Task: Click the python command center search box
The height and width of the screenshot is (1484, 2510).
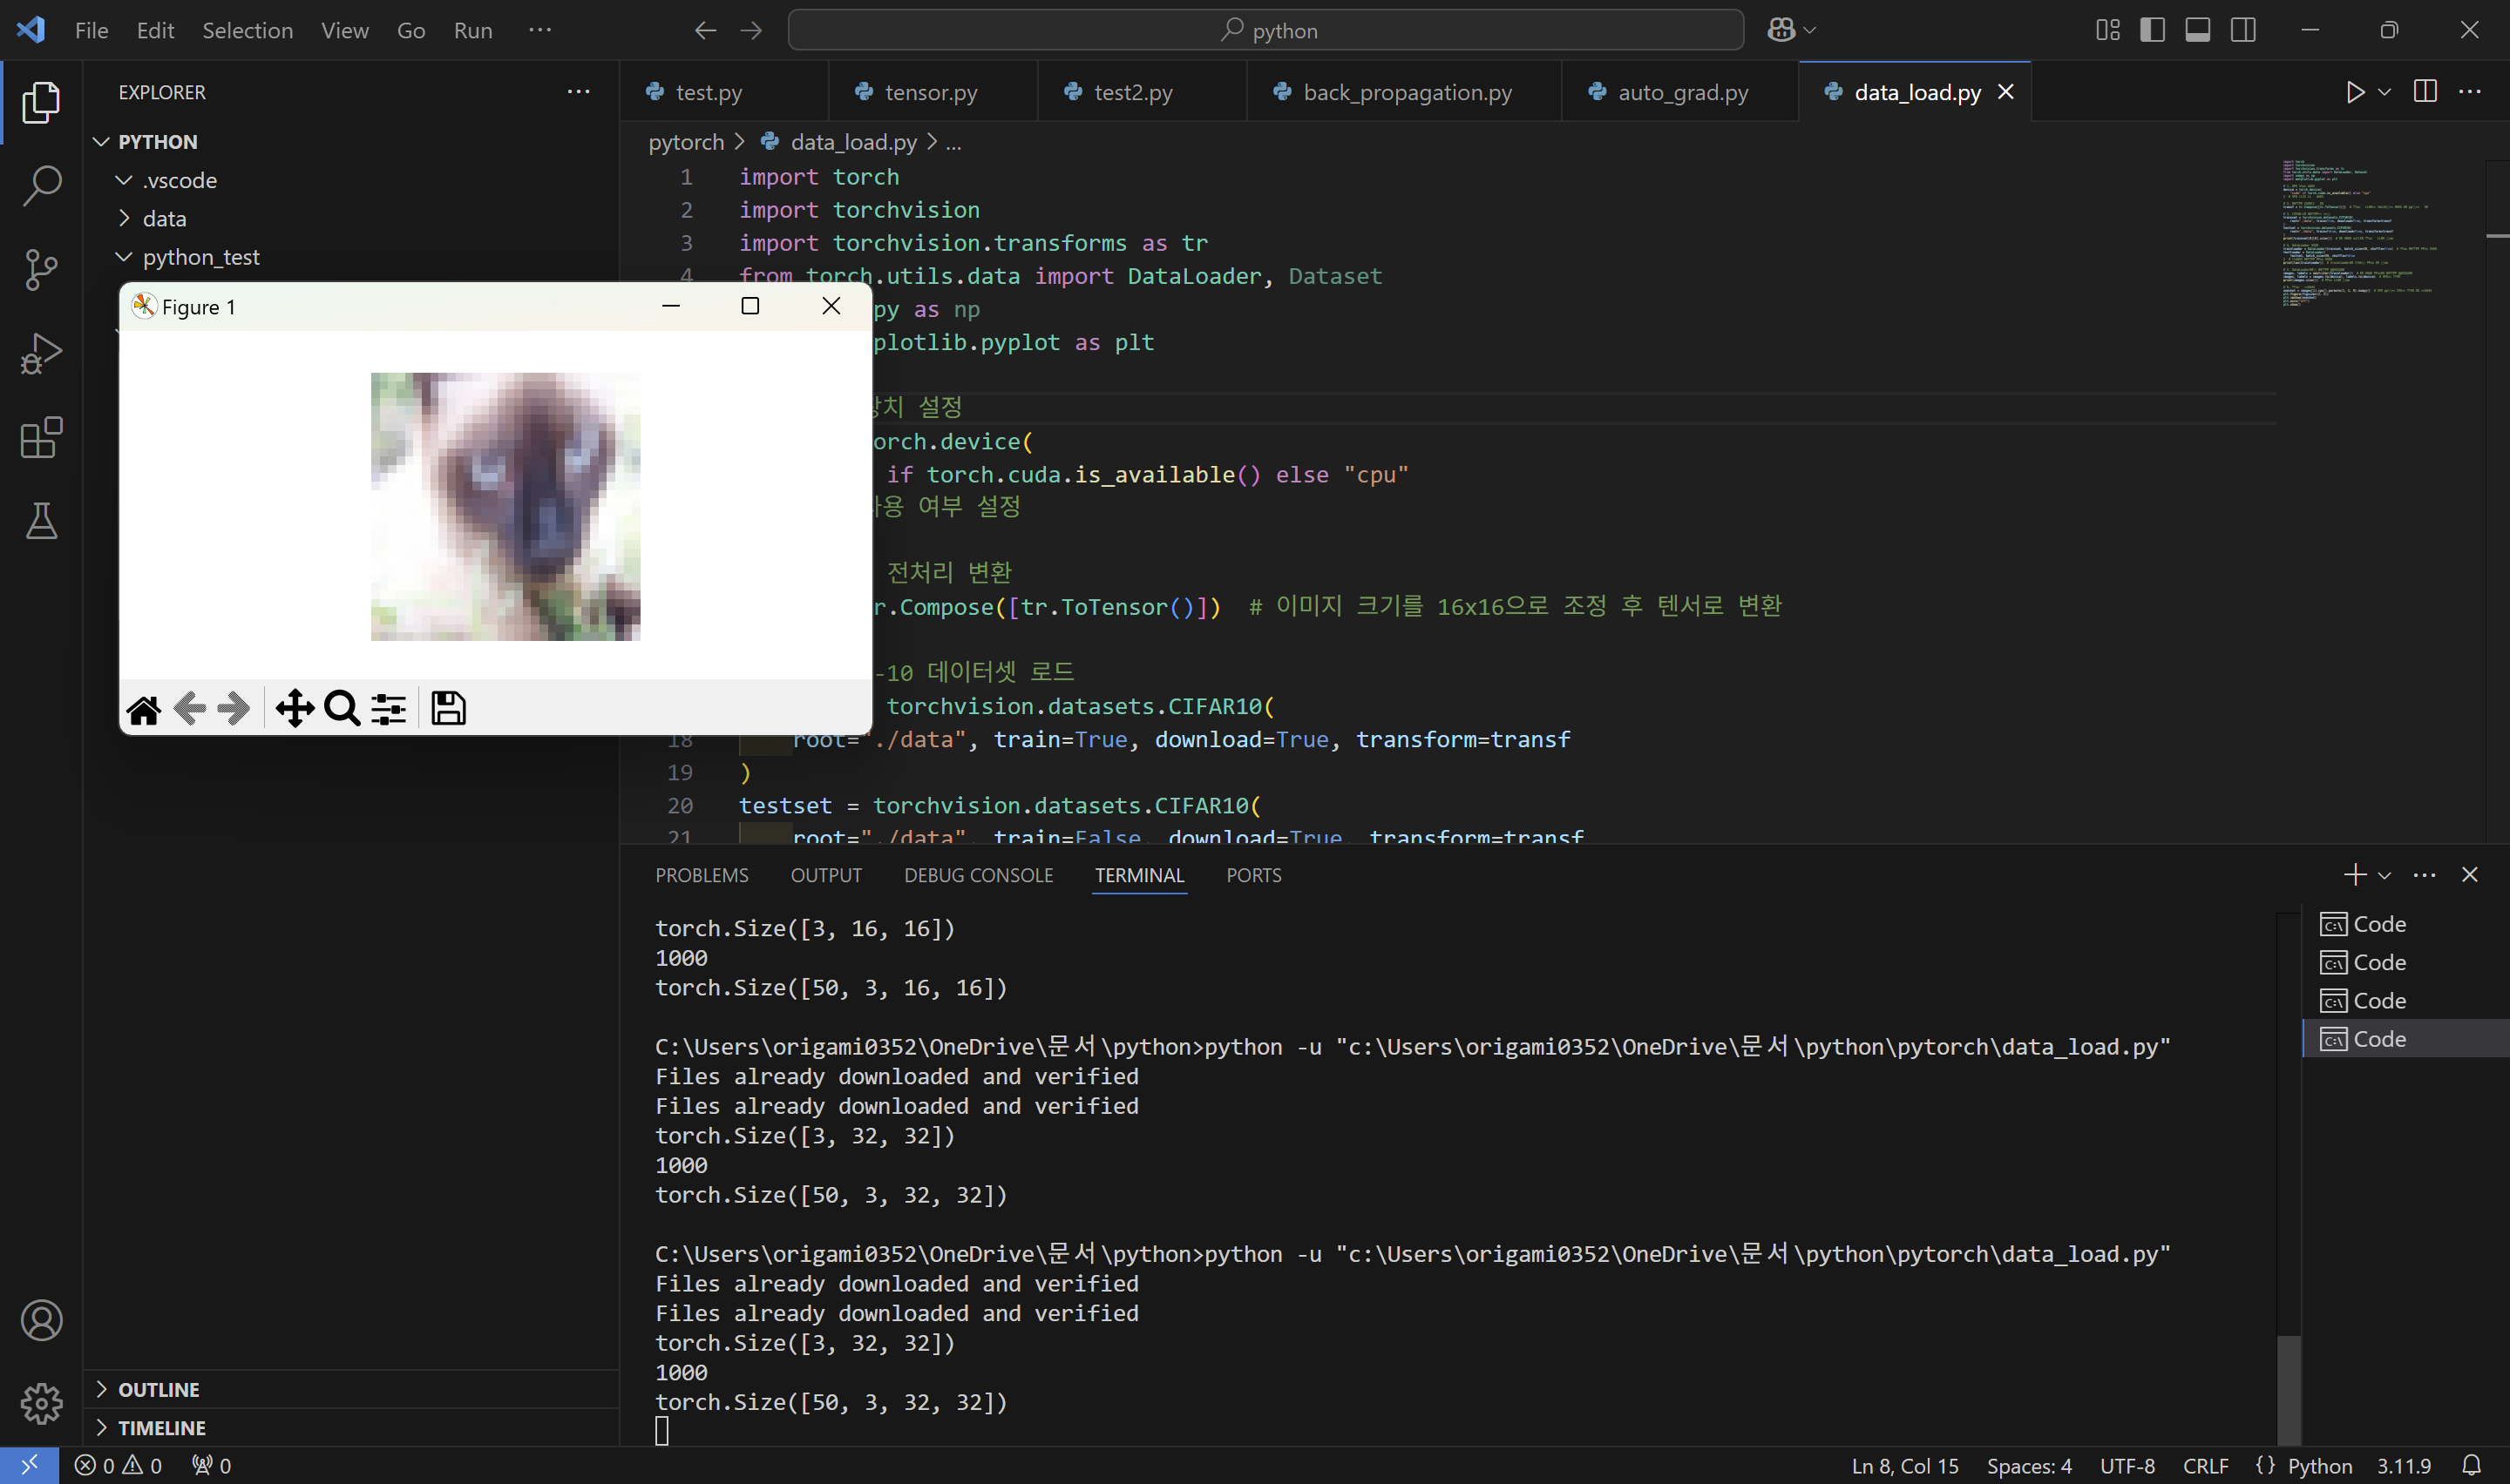Action: coord(1265,30)
